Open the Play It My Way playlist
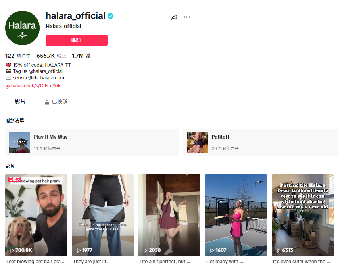This screenshot has width=338, height=268. pos(92,143)
